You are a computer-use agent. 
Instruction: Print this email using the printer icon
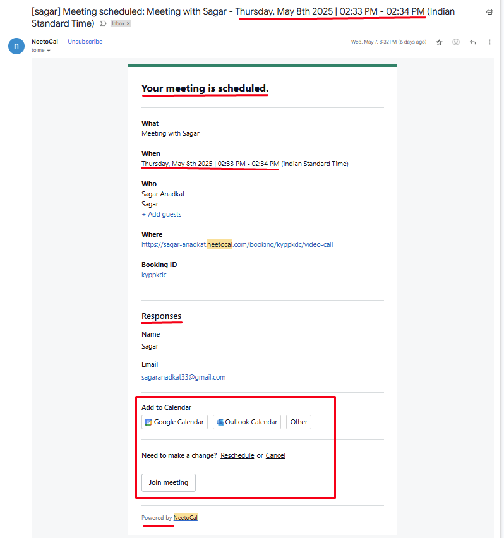pyautogui.click(x=489, y=11)
